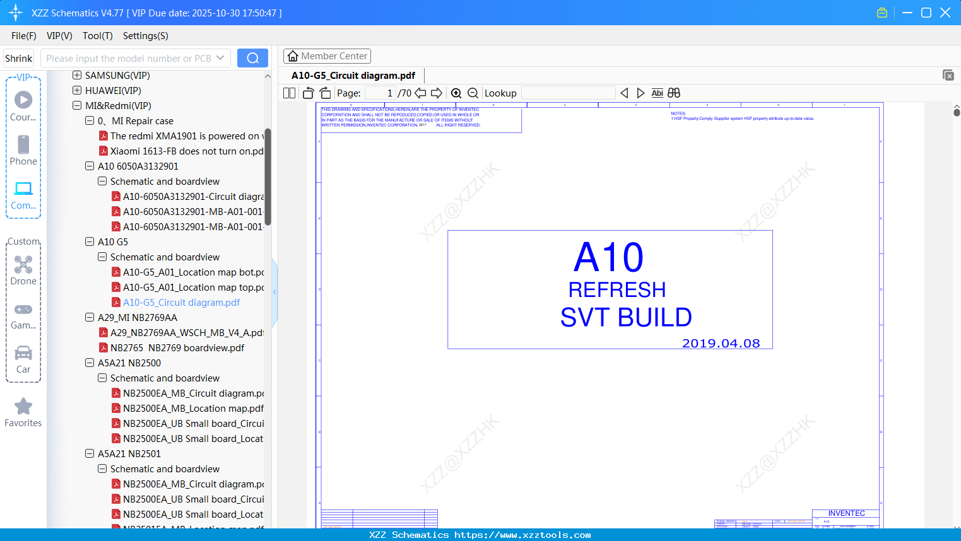This screenshot has width=961, height=541.
Task: Open the VIP(V) menu
Action: click(59, 36)
